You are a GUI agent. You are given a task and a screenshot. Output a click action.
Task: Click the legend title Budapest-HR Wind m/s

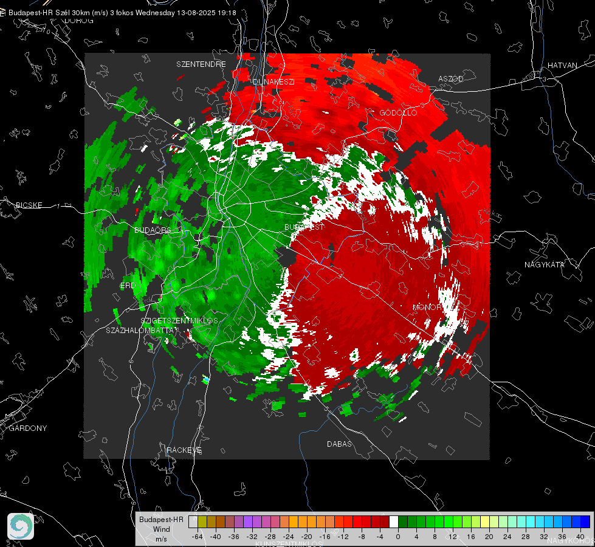tap(161, 529)
